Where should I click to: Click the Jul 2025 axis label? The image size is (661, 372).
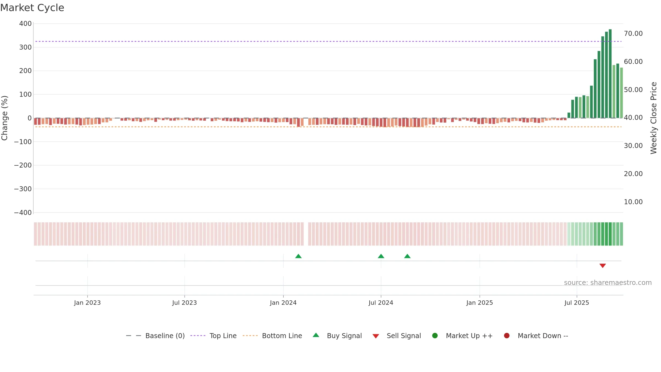click(577, 303)
